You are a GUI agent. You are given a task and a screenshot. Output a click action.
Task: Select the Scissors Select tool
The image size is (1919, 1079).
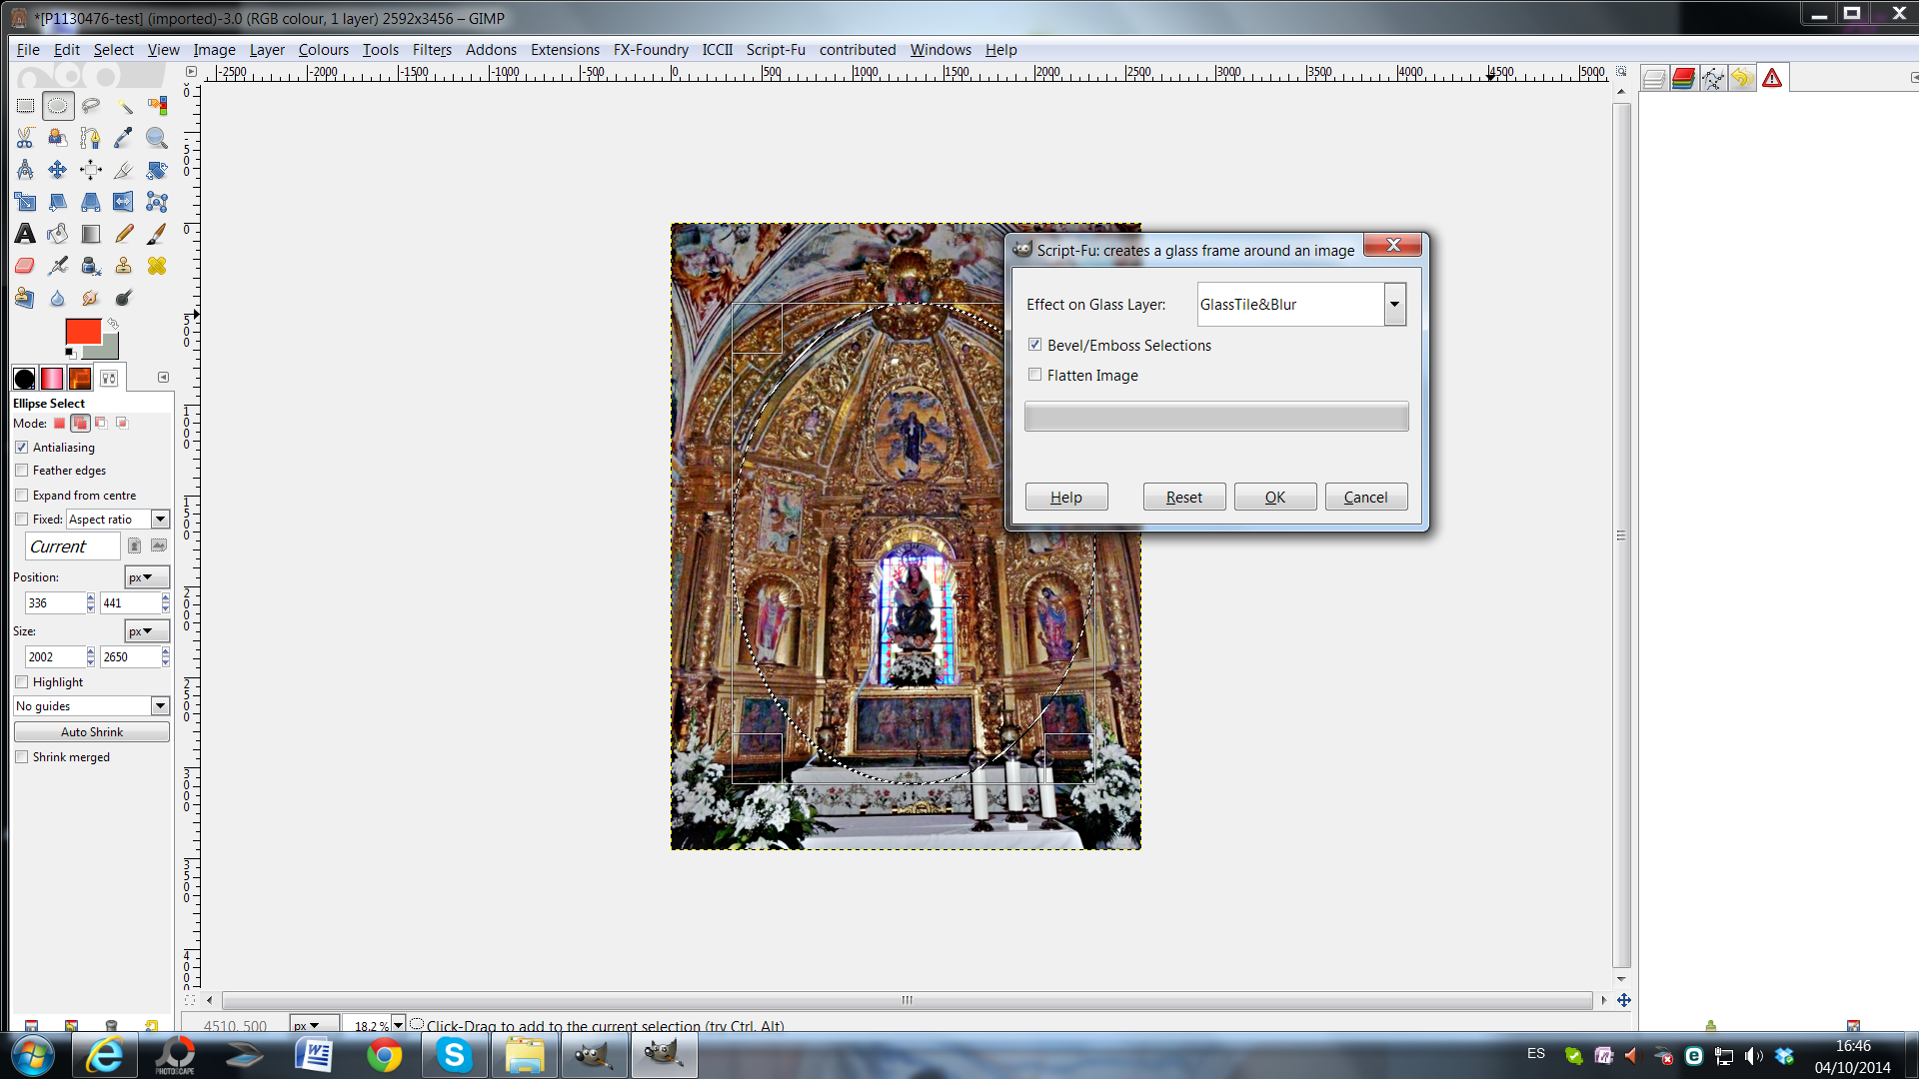(25, 138)
